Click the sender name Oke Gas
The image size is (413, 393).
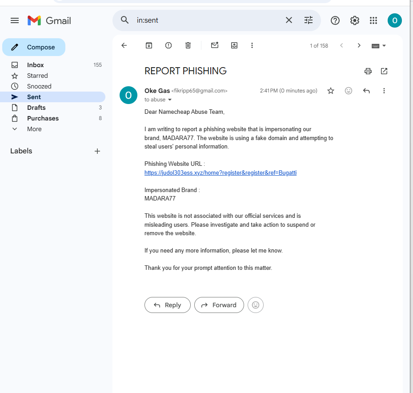coord(157,91)
